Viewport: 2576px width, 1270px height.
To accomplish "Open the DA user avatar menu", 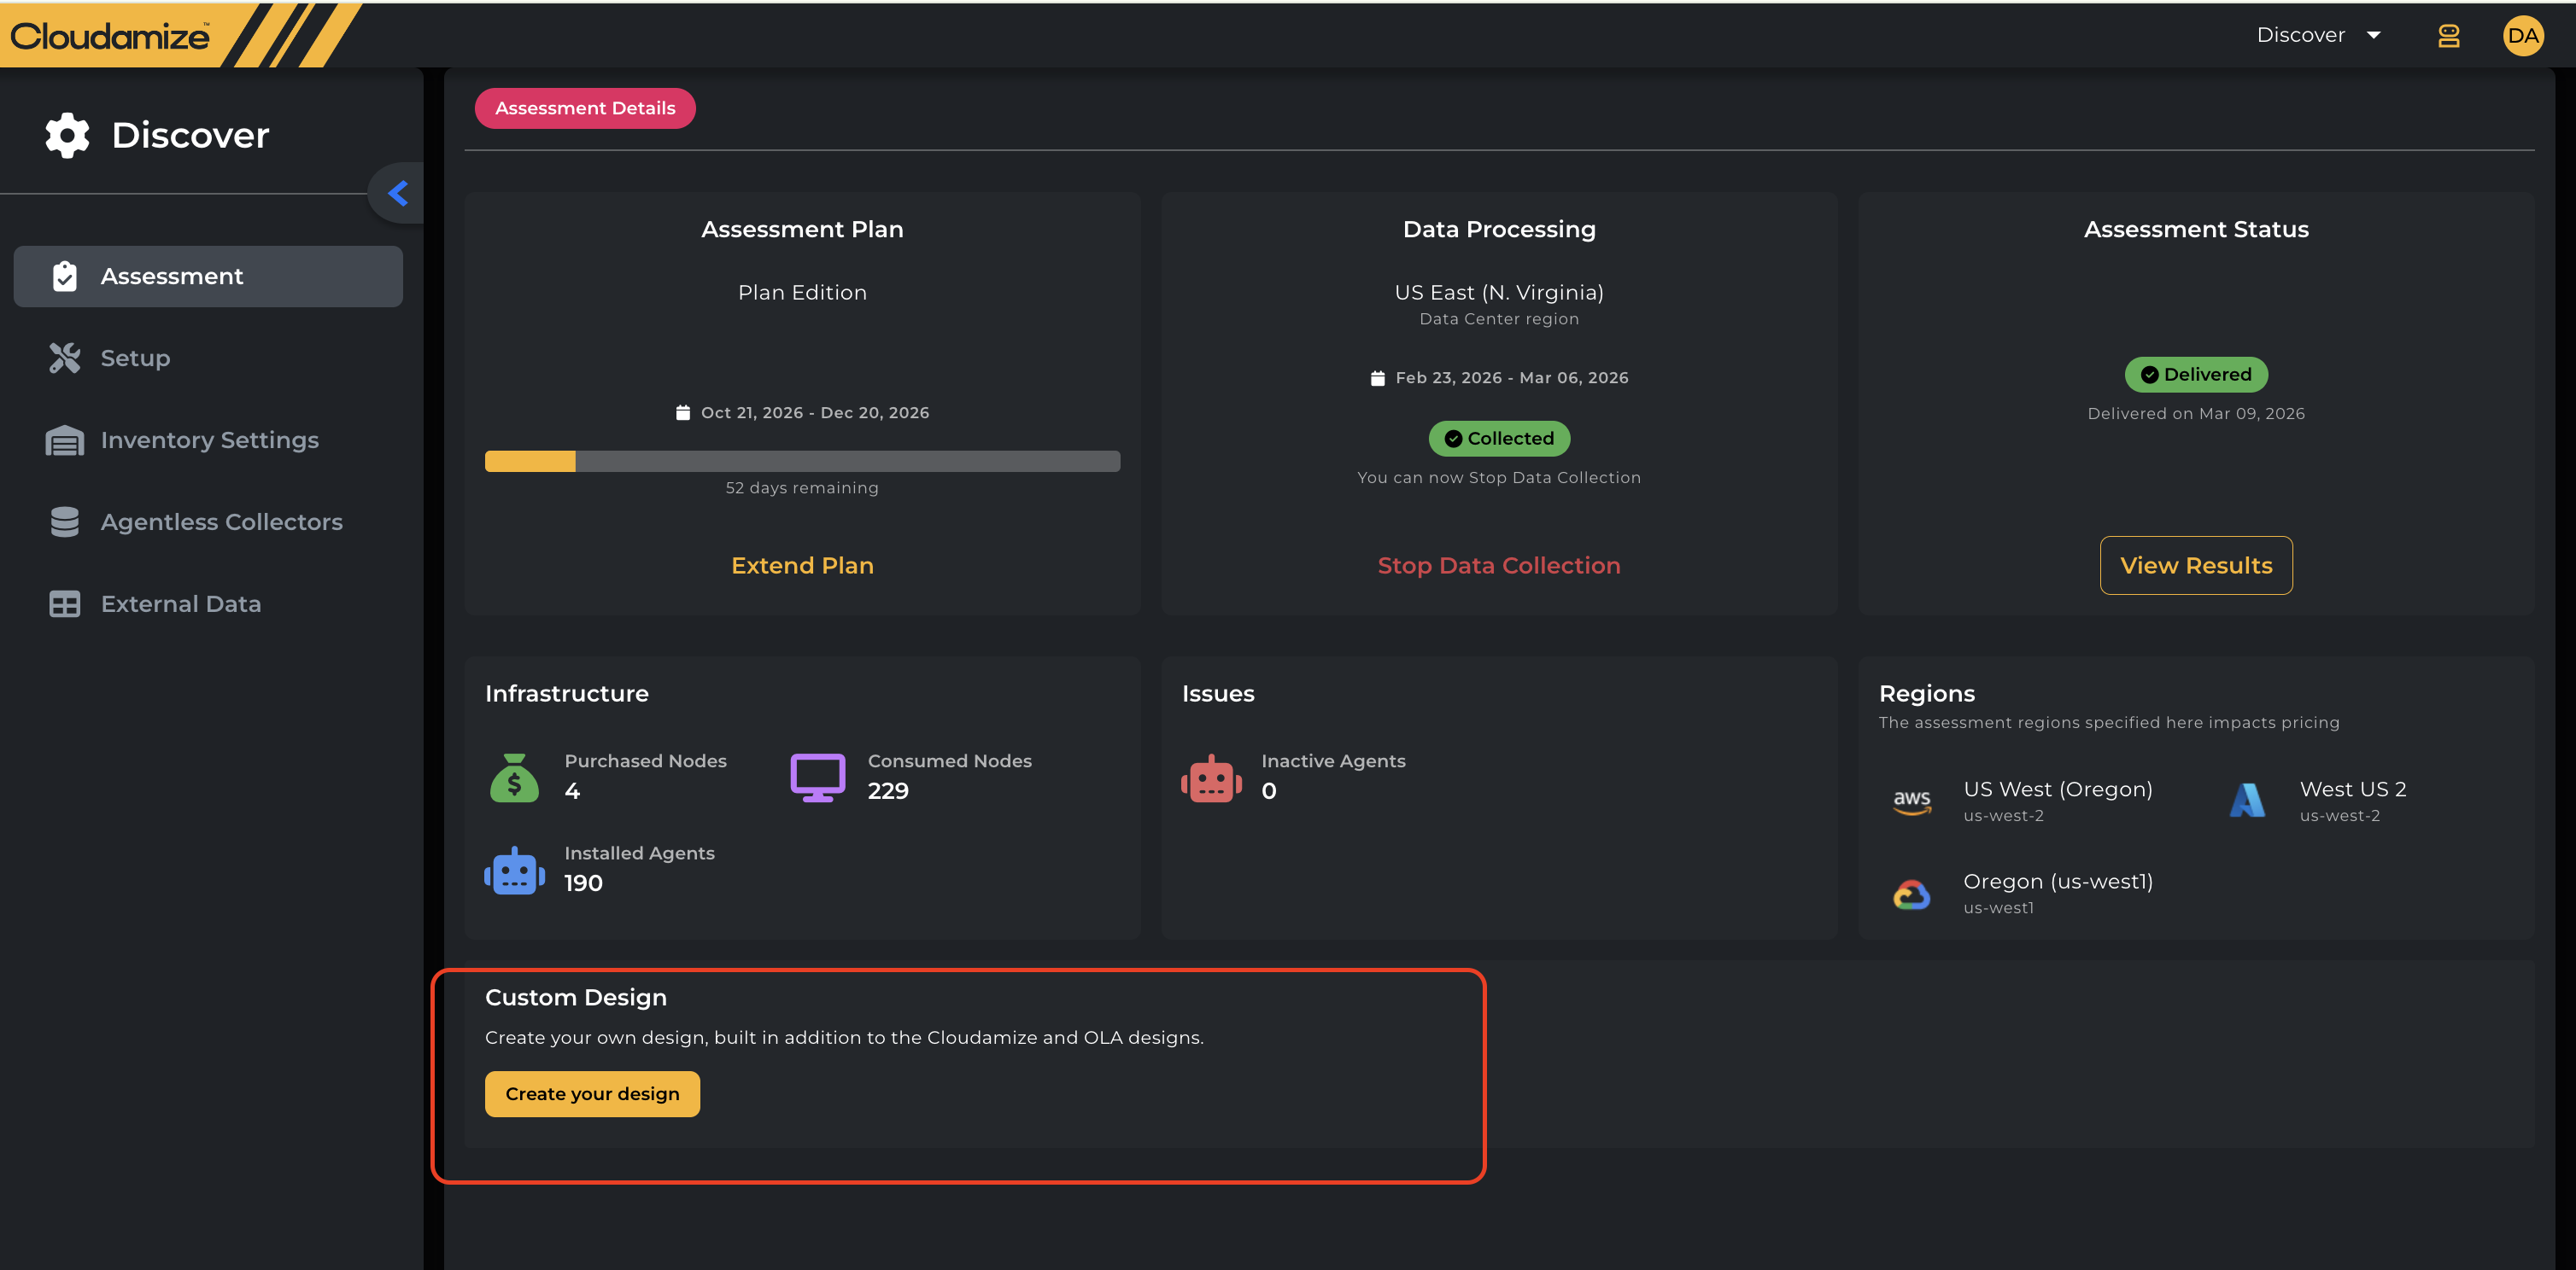I will pos(2523,36).
